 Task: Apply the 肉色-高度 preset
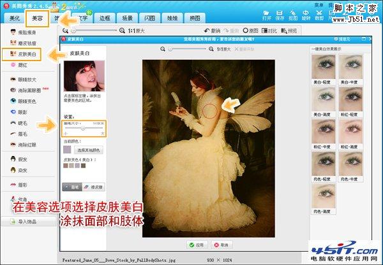(324, 199)
